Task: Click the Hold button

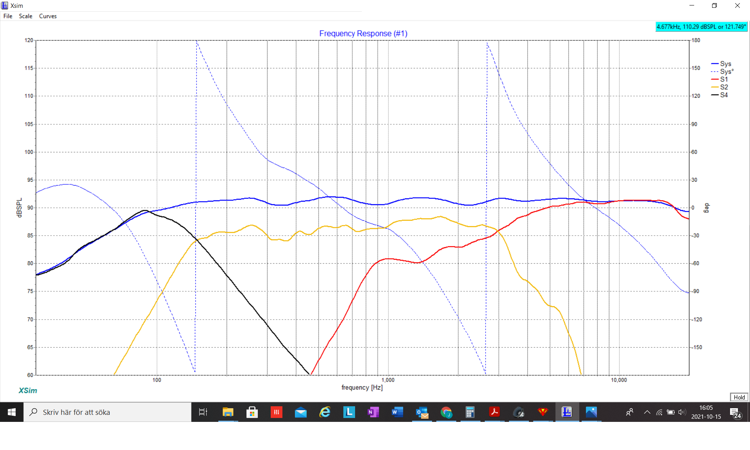Action: 739,397
